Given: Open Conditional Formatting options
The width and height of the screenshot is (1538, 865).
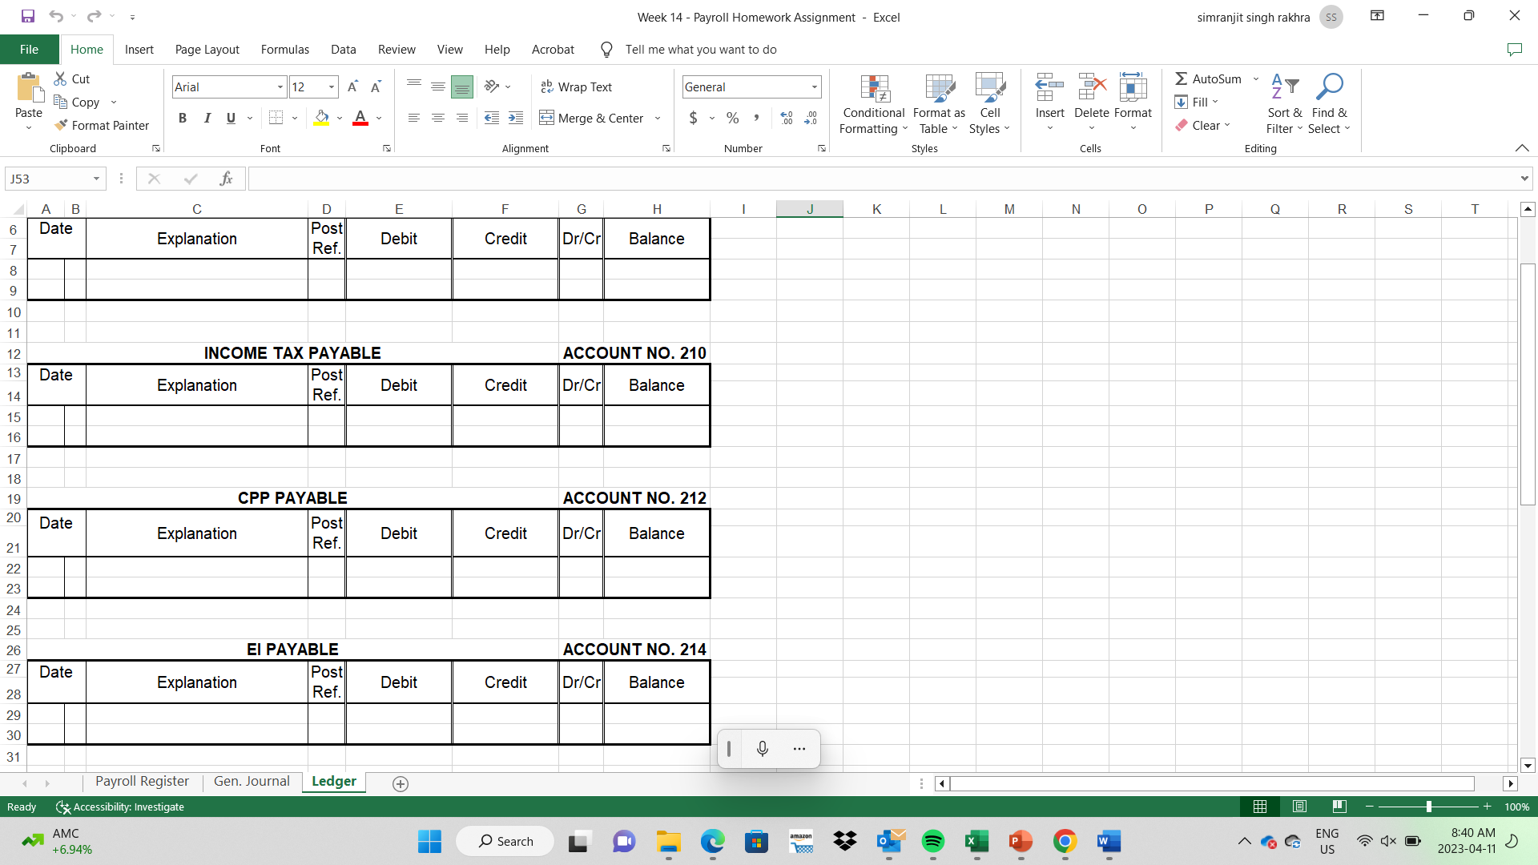Looking at the screenshot, I should (872, 103).
